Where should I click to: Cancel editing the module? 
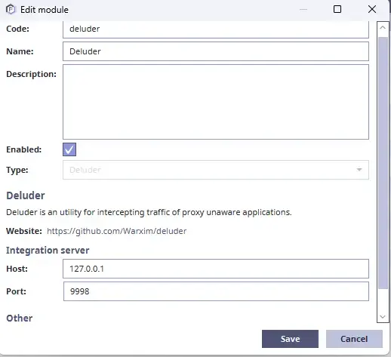(354, 339)
